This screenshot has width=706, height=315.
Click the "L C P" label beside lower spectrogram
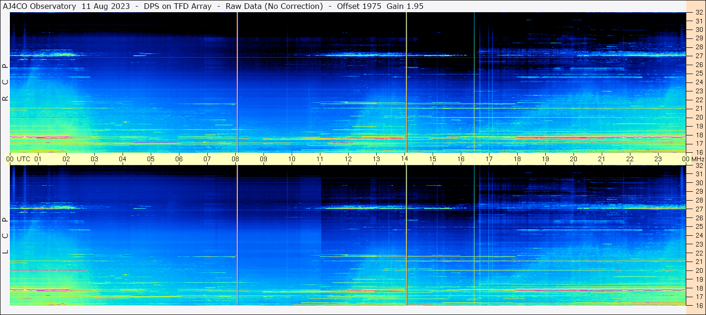[x=5, y=236]
